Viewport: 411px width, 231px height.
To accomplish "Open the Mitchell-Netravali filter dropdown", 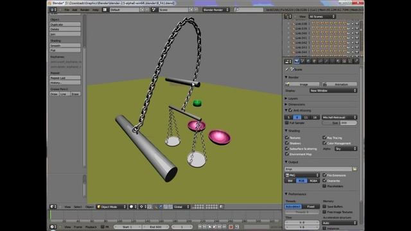I will click(x=340, y=117).
